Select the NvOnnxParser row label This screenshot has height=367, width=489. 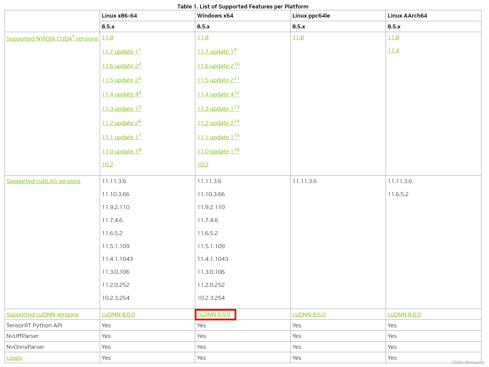(x=25, y=347)
